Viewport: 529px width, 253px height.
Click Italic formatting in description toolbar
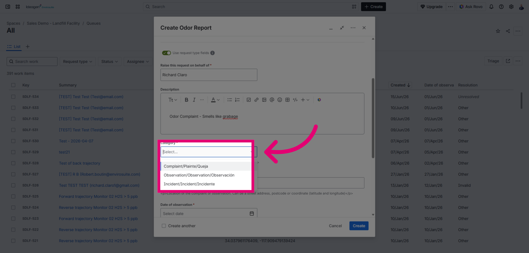[x=194, y=100]
